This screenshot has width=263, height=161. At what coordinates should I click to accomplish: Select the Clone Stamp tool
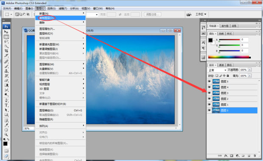coord(6,71)
